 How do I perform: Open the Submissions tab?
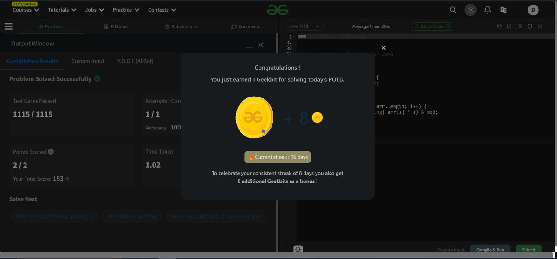tap(181, 26)
